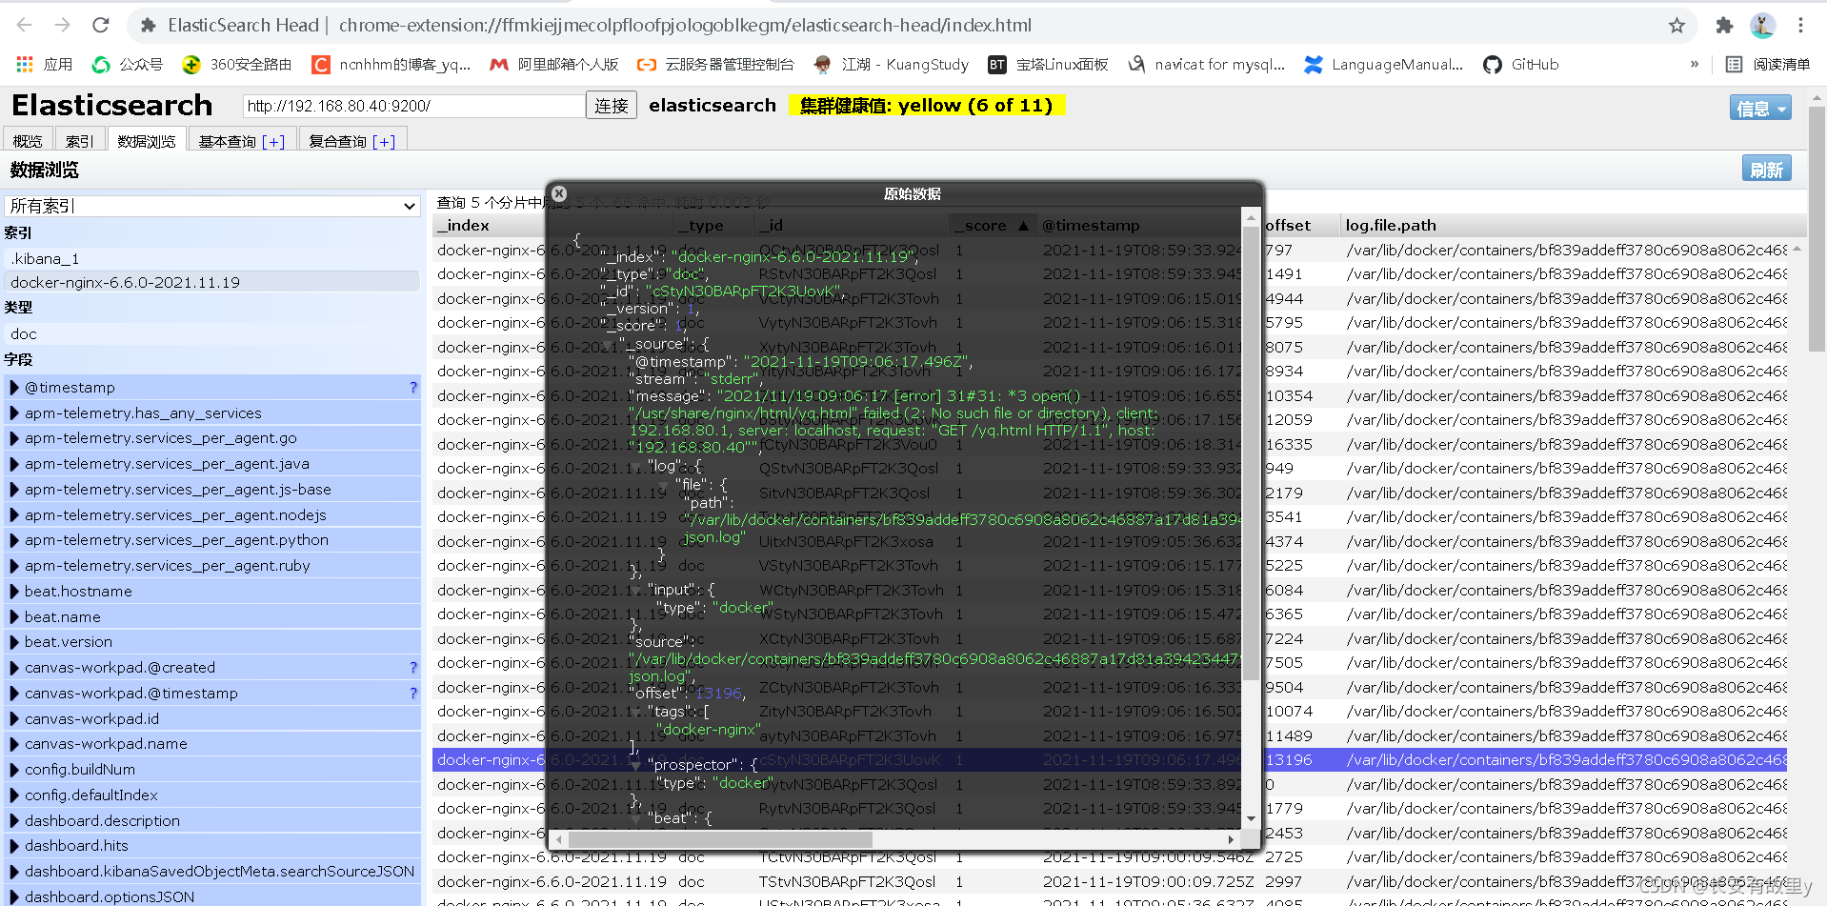Open Chrome three-dot menu

click(x=1800, y=26)
